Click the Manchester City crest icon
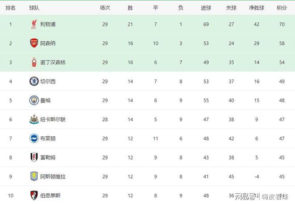295x204 pixels. click(x=34, y=100)
